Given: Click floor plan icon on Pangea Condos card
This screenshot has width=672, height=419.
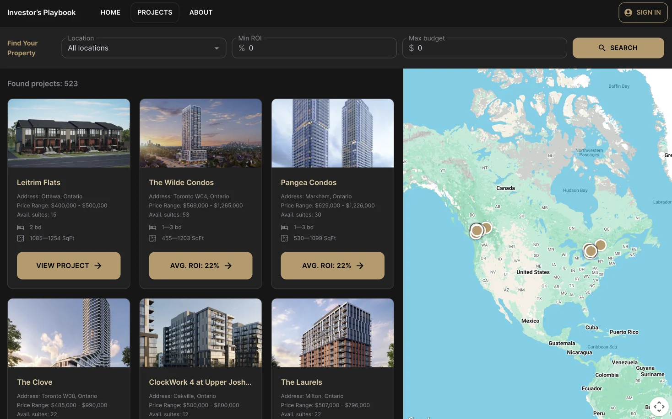Looking at the screenshot, I should [x=284, y=238].
